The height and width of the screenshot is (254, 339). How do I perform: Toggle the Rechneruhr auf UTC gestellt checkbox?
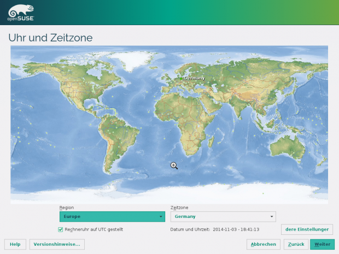(x=61, y=229)
